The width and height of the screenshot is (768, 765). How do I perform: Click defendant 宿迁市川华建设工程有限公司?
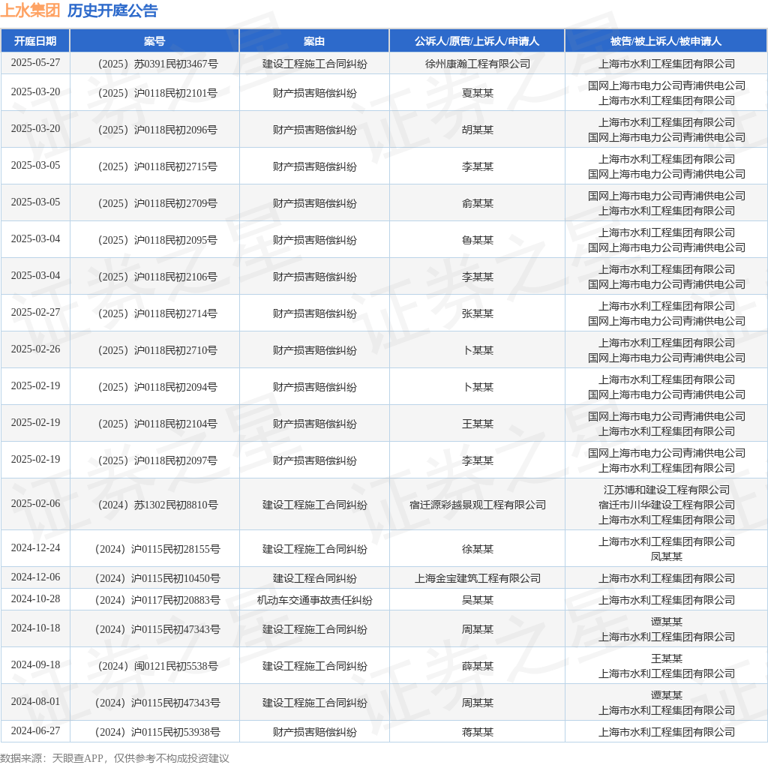click(666, 505)
